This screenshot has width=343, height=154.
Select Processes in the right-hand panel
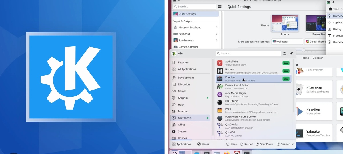[335, 36]
